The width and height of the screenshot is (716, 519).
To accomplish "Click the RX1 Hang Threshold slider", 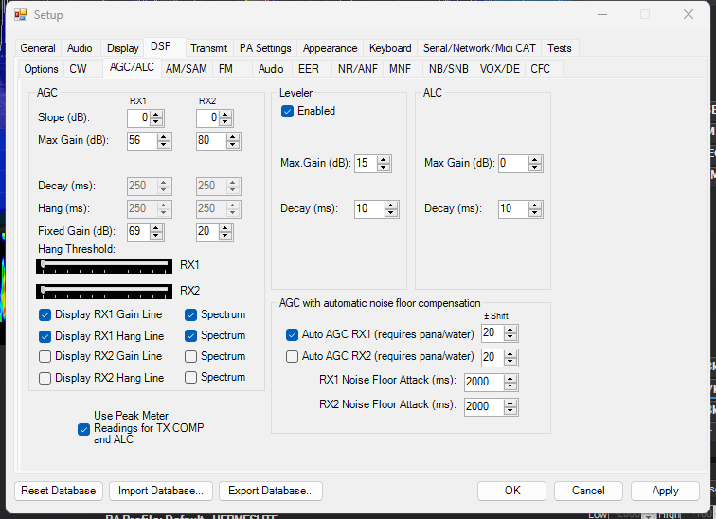I will 106,264.
